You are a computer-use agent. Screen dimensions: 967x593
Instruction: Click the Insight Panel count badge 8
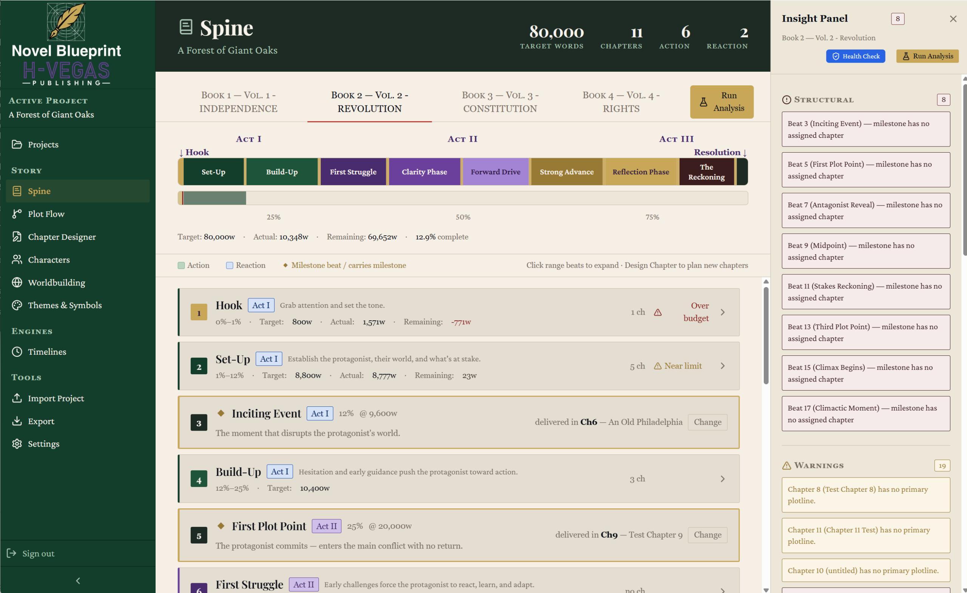[898, 19]
